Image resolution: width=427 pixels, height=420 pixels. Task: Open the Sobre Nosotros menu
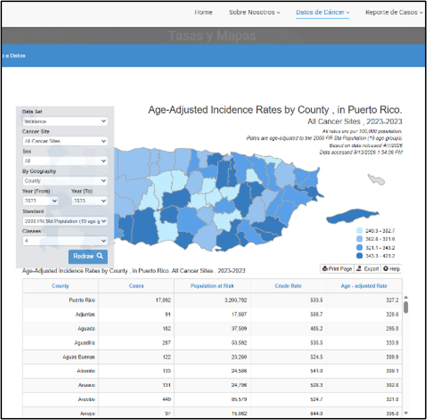point(254,12)
